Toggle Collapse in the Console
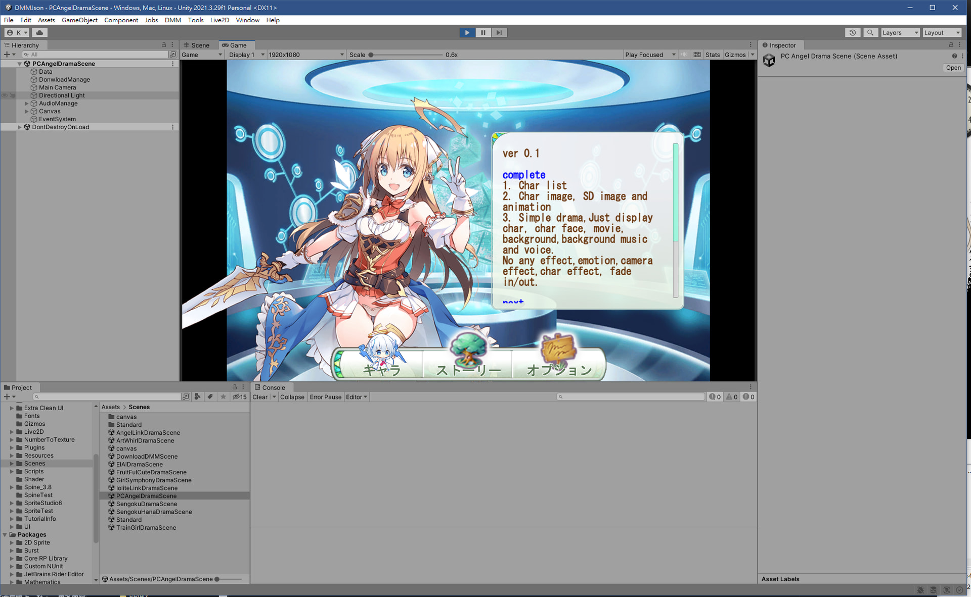 tap(292, 397)
